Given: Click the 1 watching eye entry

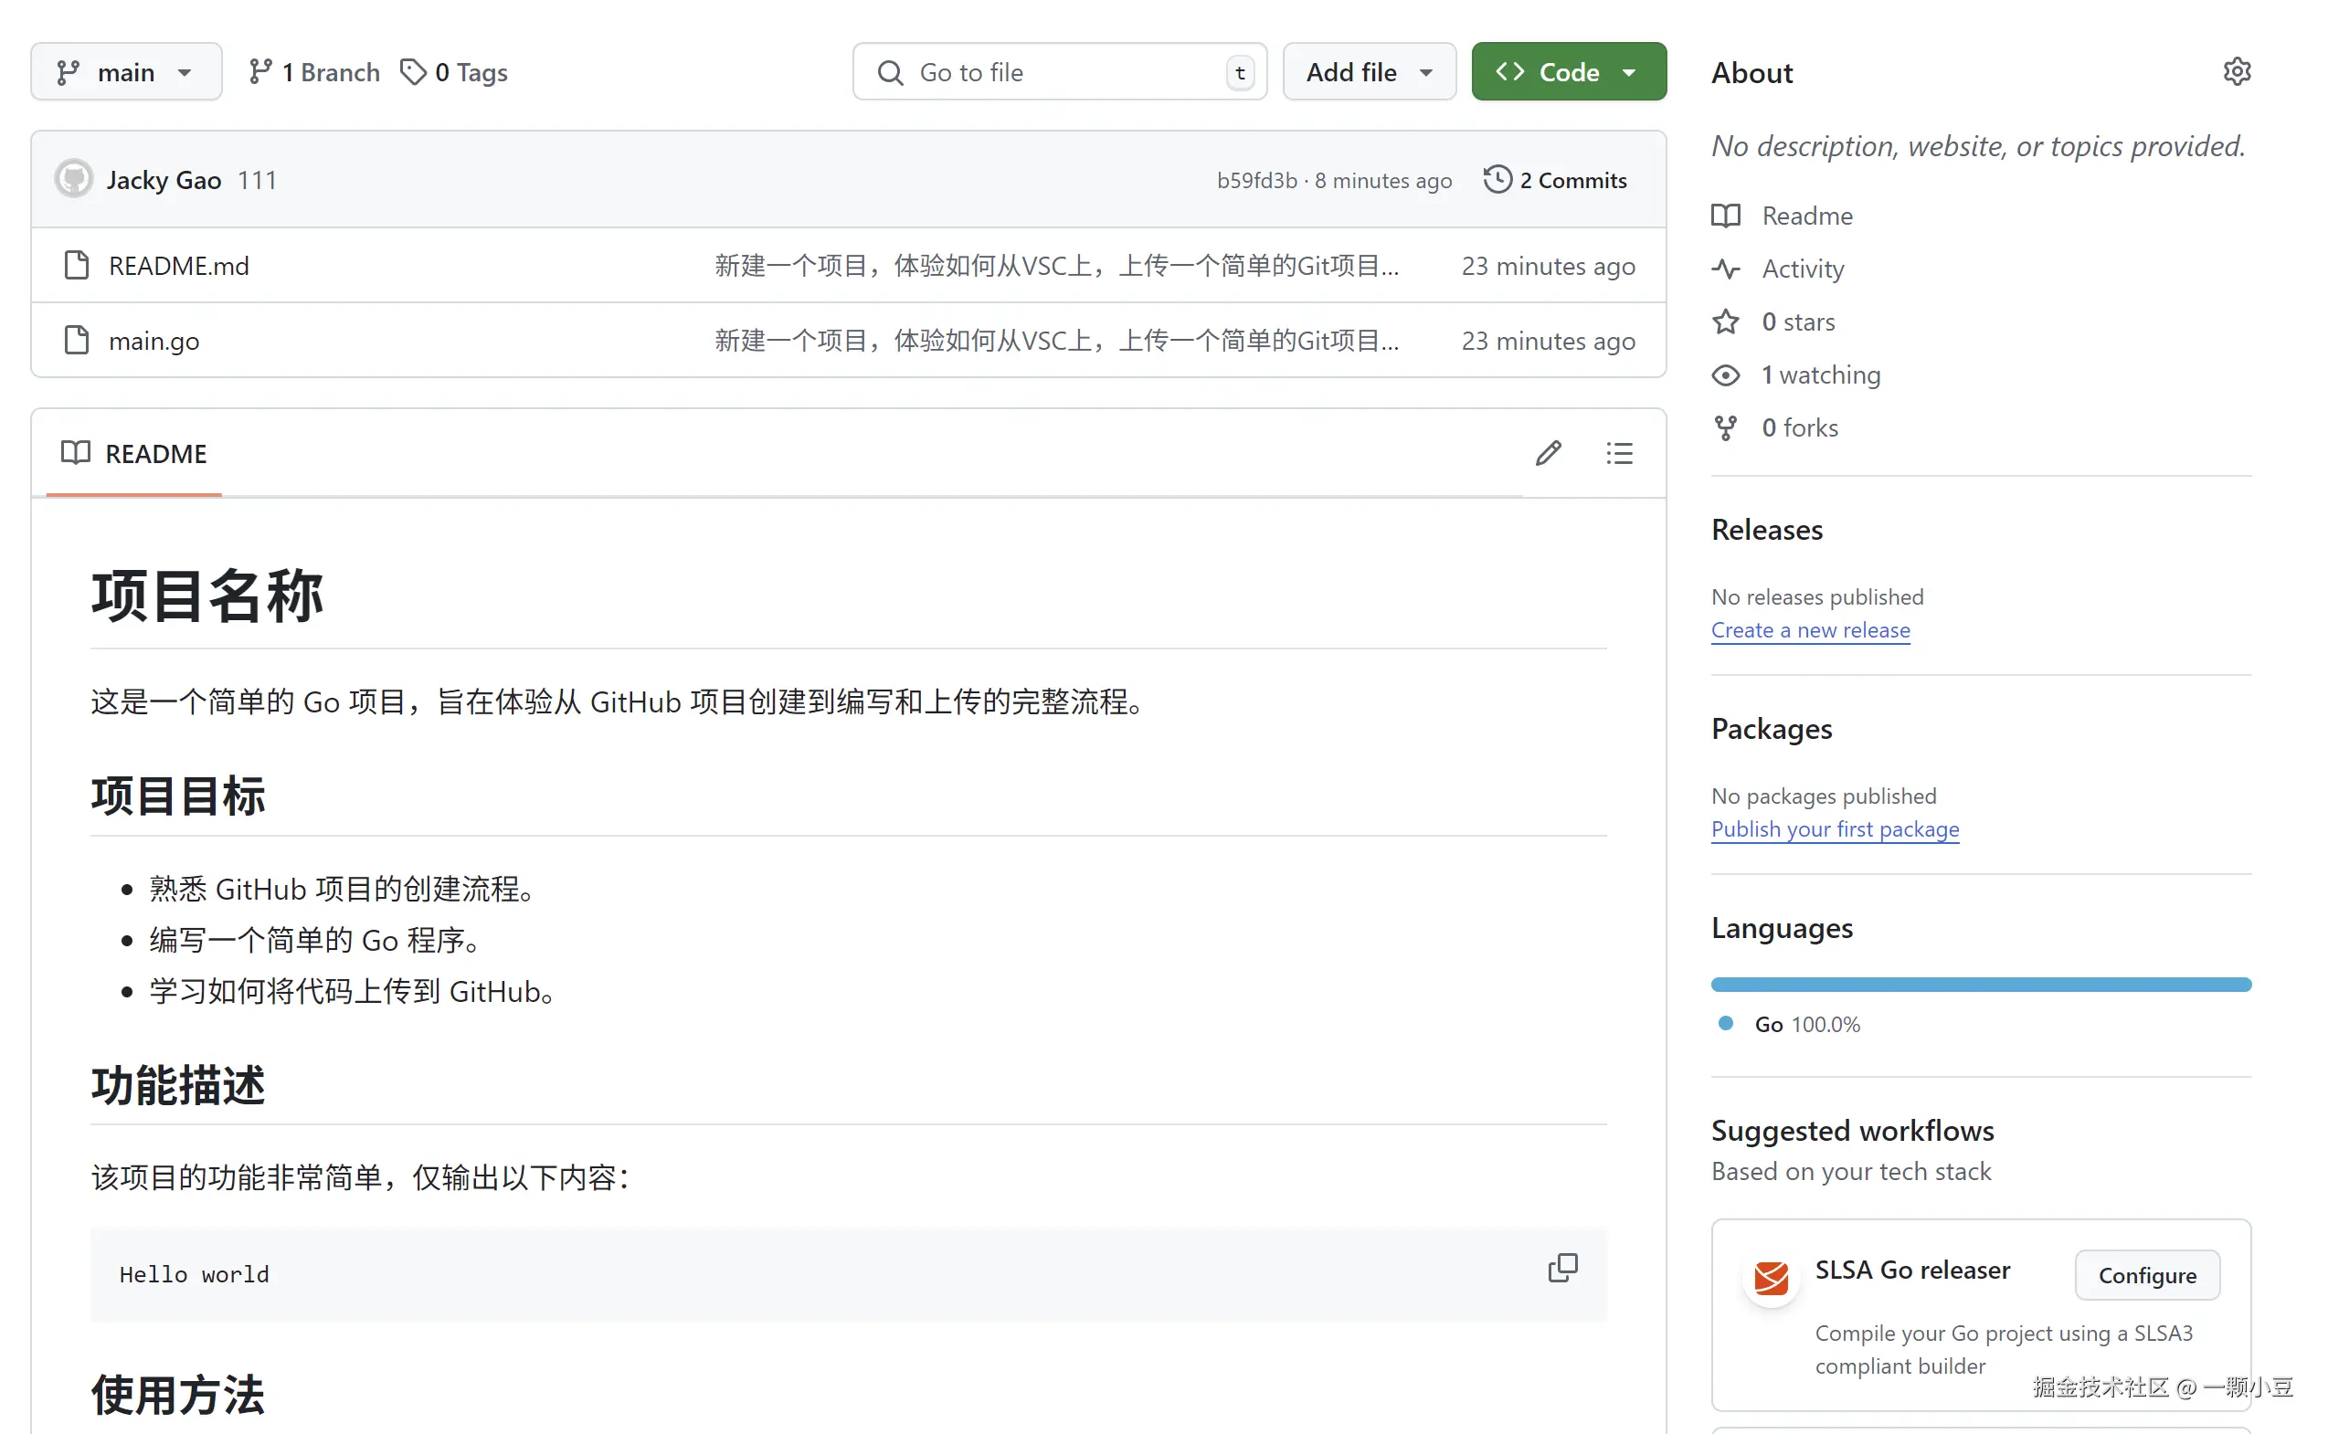Looking at the screenshot, I should [x=1818, y=374].
